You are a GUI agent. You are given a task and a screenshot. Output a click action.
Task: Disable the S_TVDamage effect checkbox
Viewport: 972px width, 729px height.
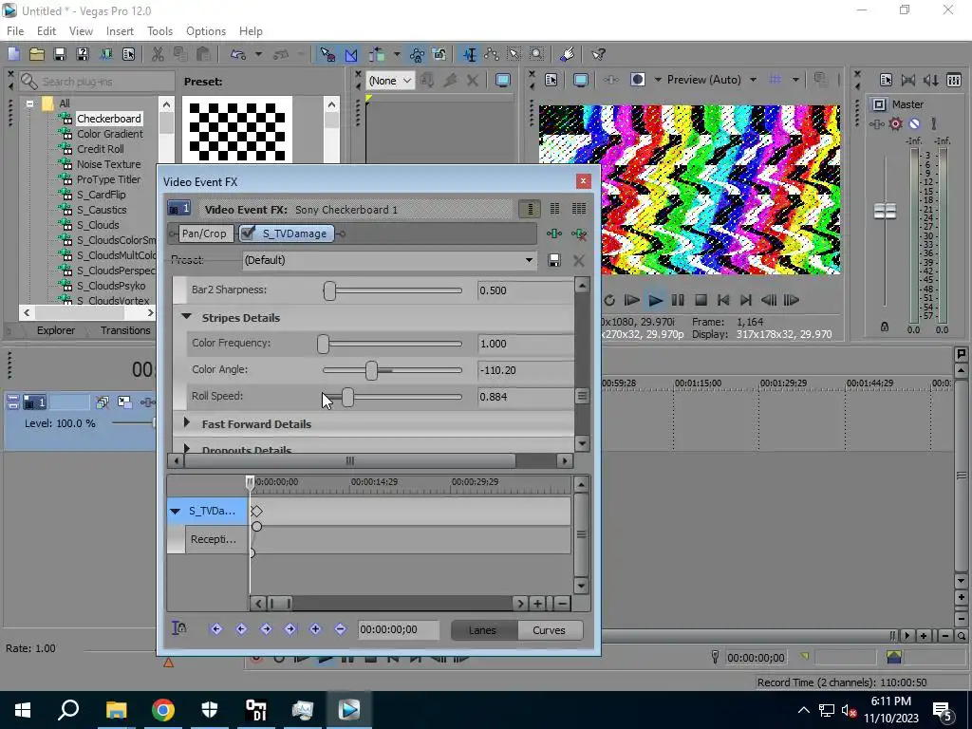click(248, 234)
